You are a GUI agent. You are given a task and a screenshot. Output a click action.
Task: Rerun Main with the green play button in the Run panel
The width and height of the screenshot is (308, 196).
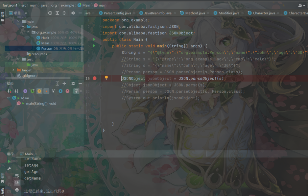pyautogui.click(x=9, y=161)
